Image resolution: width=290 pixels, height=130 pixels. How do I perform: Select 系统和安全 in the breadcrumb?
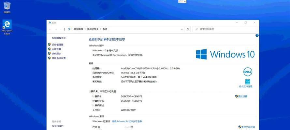(93, 29)
